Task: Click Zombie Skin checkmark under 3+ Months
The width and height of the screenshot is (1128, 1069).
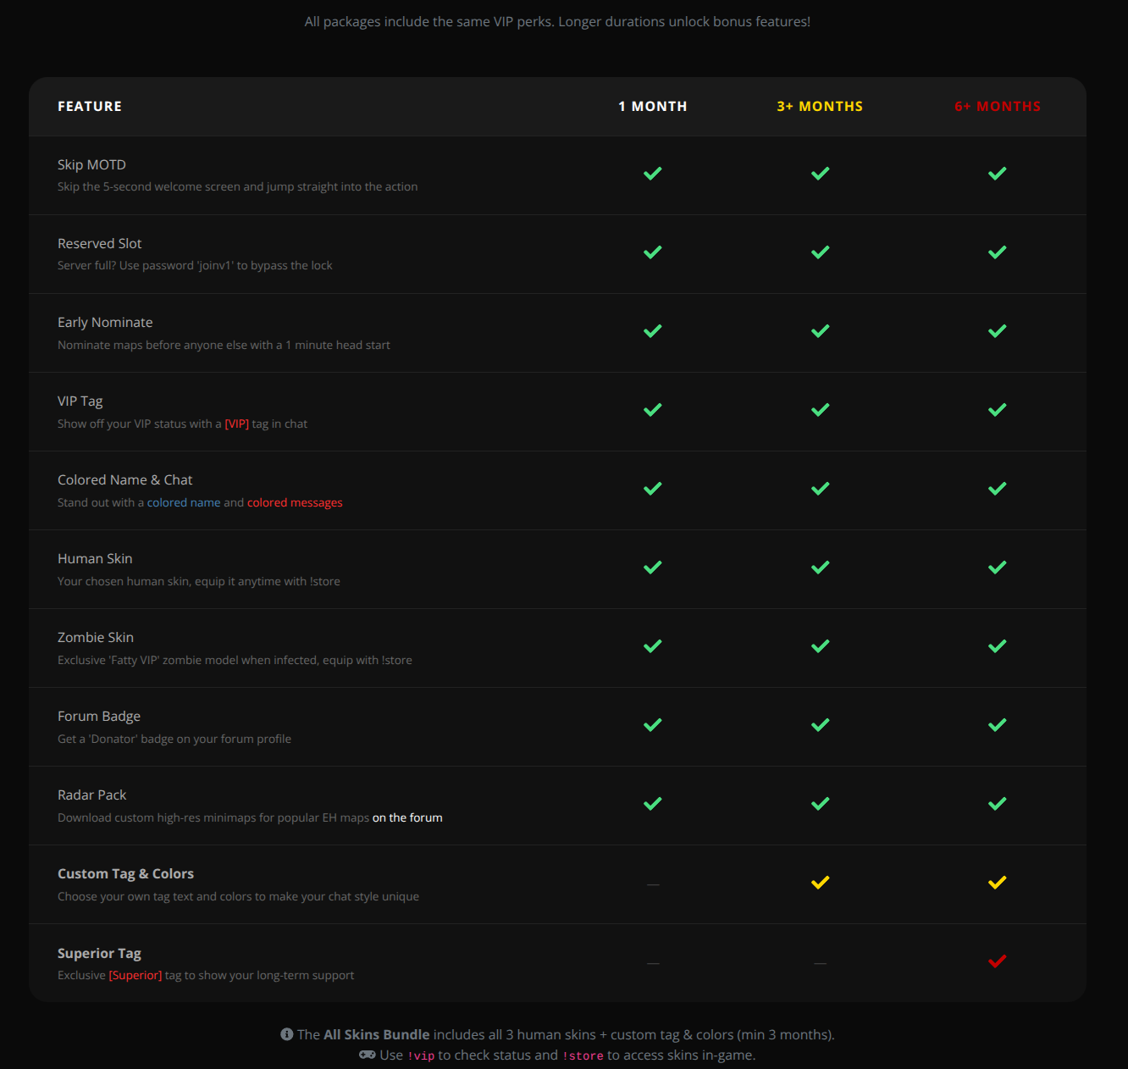Action: pos(820,646)
